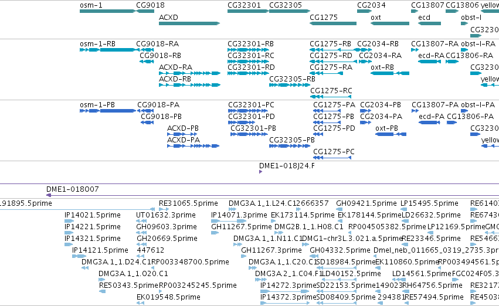Viewport: 499px width, 306px height.
Task: Click the CG32301-PD protein label
Action: (252, 117)
